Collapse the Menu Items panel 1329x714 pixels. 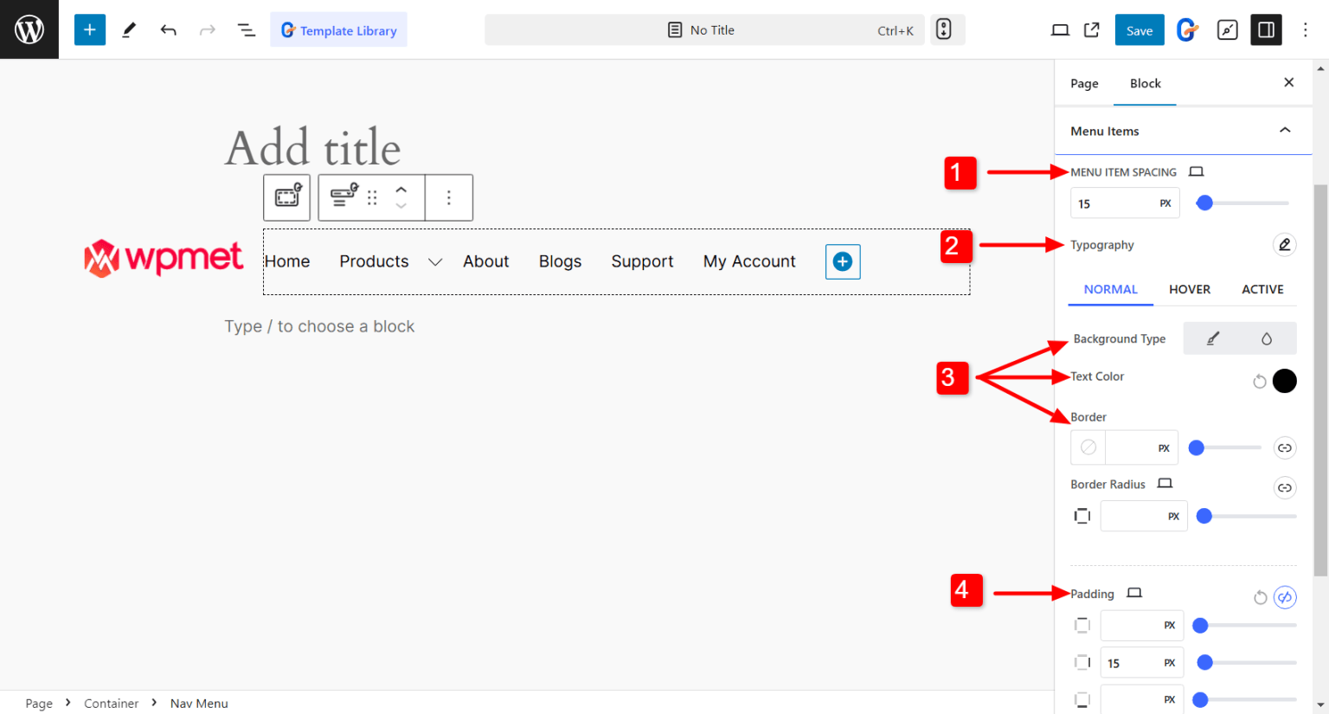(1285, 131)
